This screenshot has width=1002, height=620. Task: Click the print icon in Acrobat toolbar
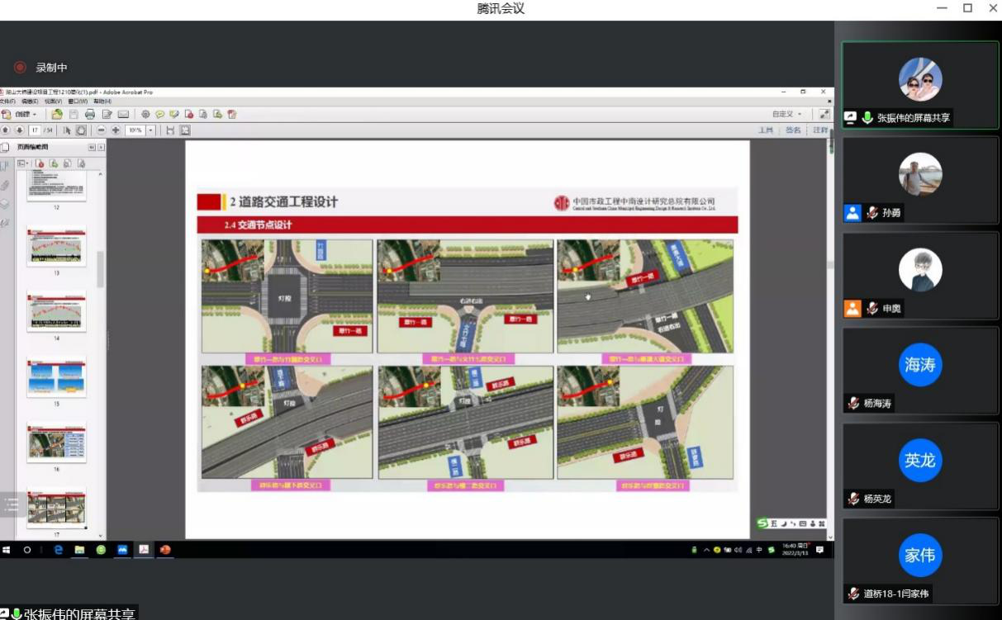[x=90, y=114]
